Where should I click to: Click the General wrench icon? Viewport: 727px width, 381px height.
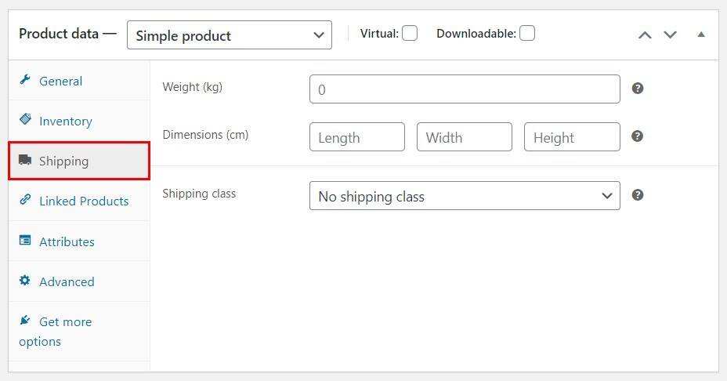click(x=25, y=80)
